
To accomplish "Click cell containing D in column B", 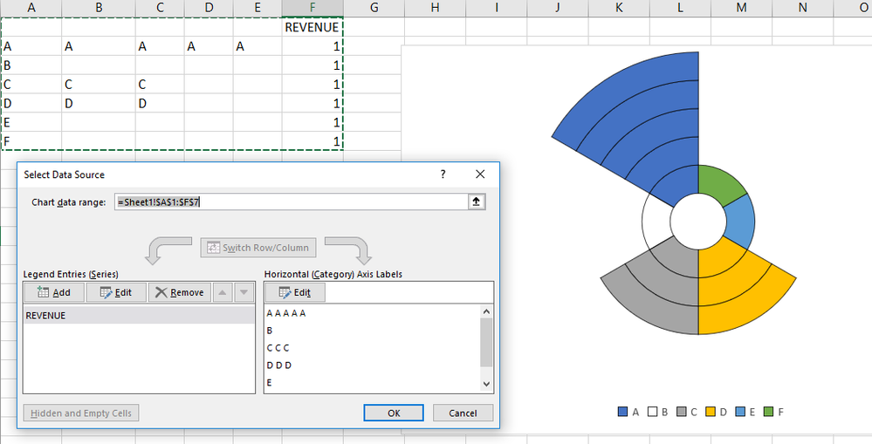I will [99, 103].
